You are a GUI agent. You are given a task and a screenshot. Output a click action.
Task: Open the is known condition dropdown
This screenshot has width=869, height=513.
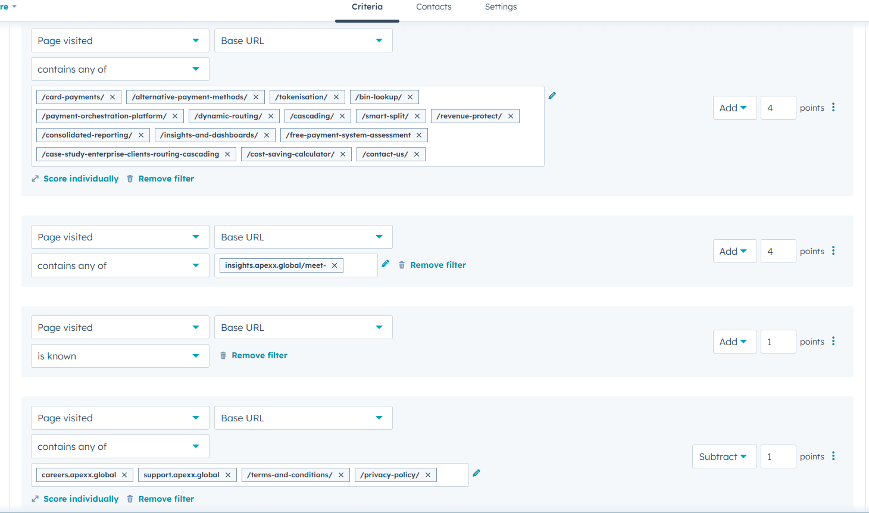coord(120,355)
